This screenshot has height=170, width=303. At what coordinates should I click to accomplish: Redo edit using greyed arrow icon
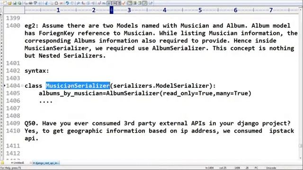72,3
